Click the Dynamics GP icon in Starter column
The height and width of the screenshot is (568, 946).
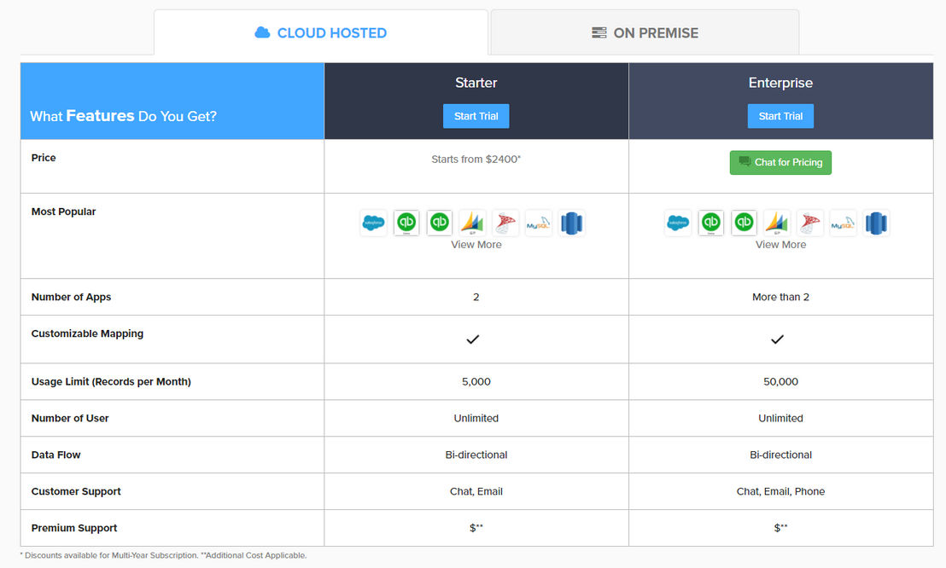pyautogui.click(x=472, y=223)
